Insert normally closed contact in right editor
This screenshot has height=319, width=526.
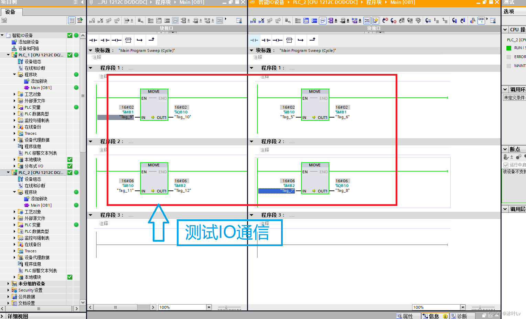coord(266,40)
